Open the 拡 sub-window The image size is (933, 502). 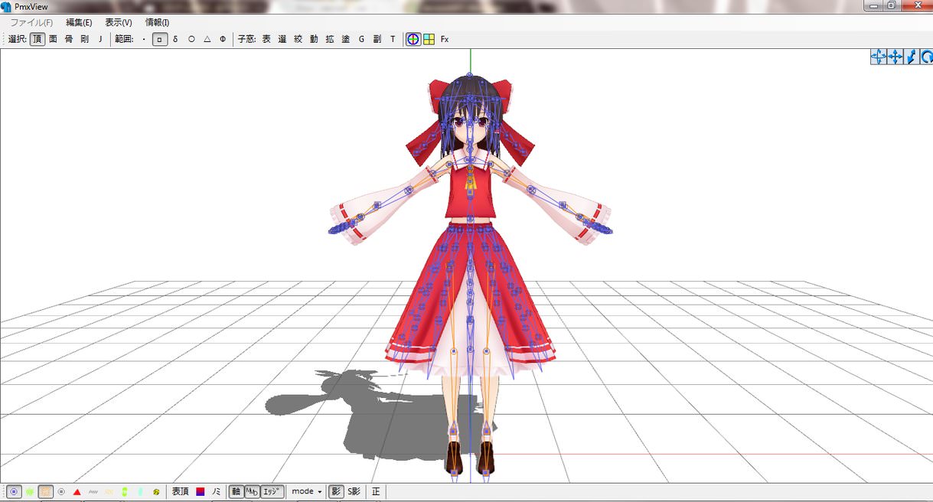(330, 39)
